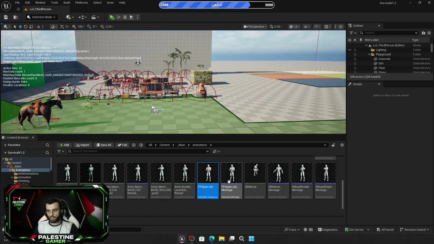434x244 pixels.
Task: Toggle visibility of the Lighting folder
Action: pos(350,50)
